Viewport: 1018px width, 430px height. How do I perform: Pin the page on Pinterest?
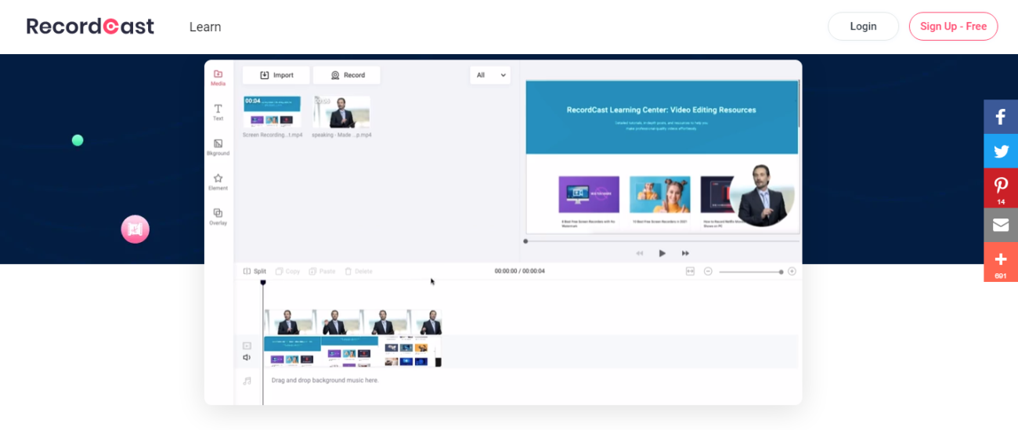(1001, 188)
